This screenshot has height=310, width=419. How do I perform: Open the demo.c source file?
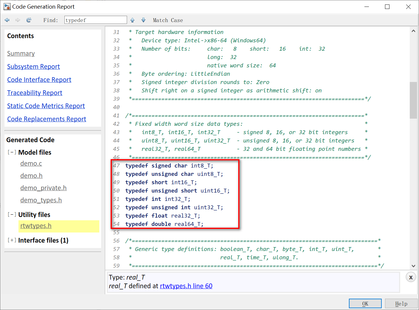pos(31,163)
